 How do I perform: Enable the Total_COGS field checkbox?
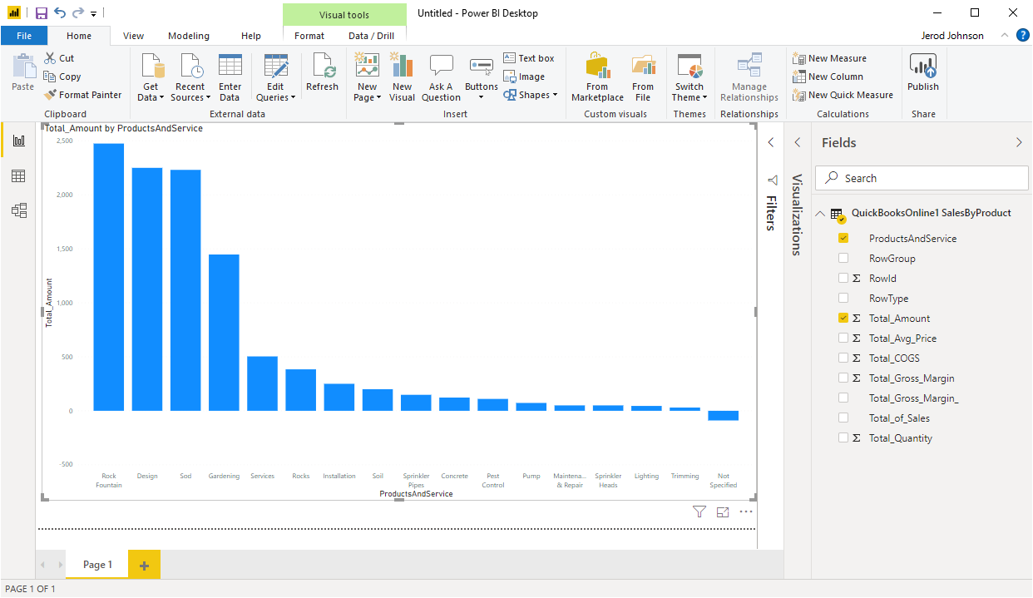pyautogui.click(x=843, y=358)
